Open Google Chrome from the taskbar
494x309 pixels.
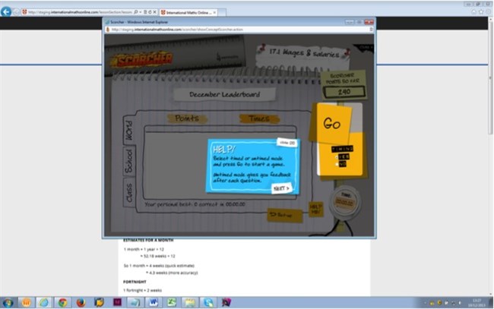[62, 302]
